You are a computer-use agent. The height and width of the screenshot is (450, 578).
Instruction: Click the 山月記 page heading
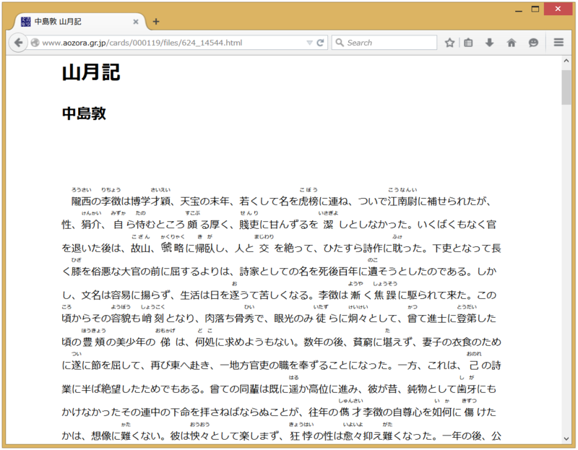pos(91,72)
